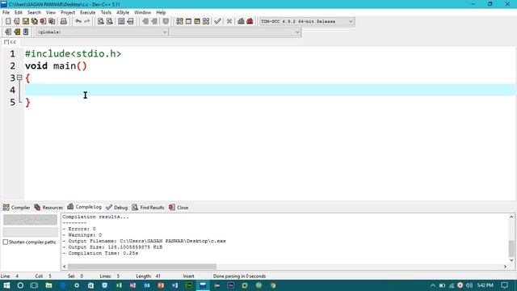Click the Run toolbar icon
Image resolution: width=517 pixels, height=291 pixels.
188,22
